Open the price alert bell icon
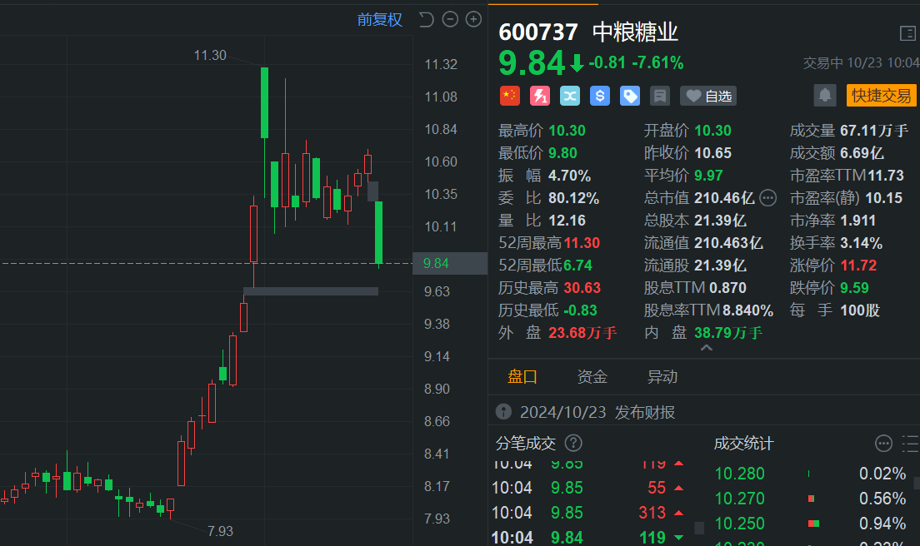The image size is (920, 546). [x=824, y=96]
